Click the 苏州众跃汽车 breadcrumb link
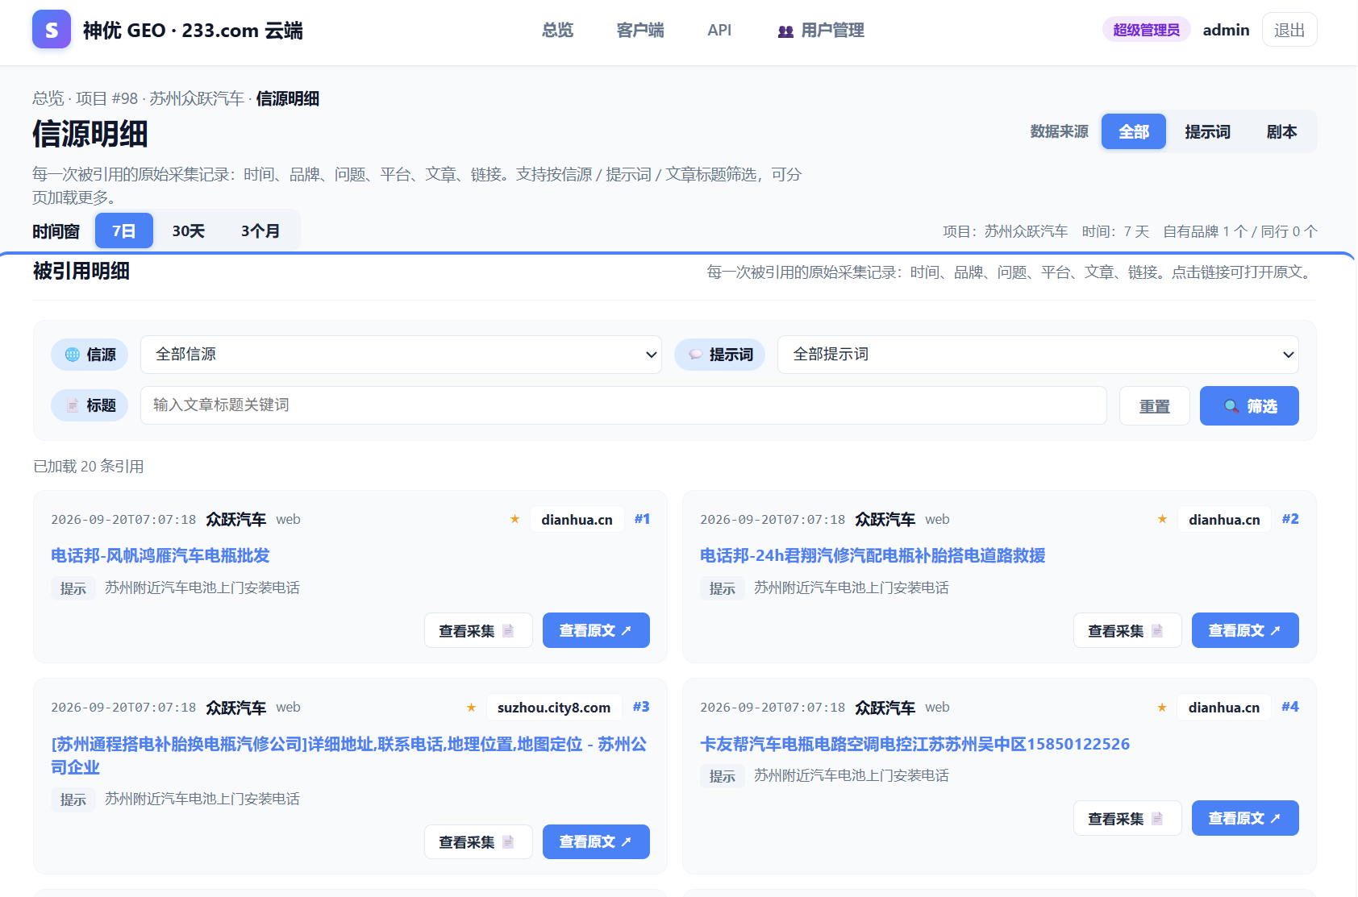 click(197, 98)
